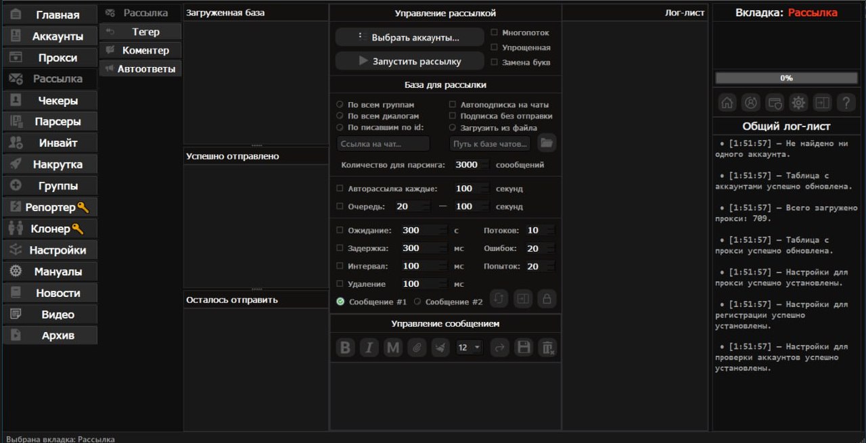Enable the Удаление checkbox

[340, 284]
